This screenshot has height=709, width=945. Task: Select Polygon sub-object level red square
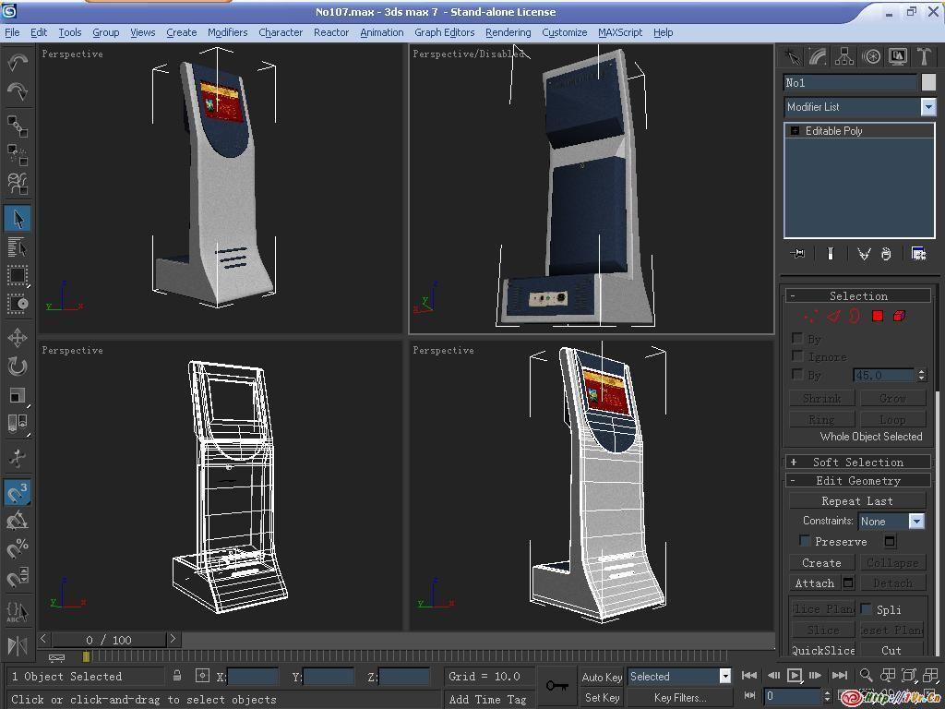(878, 317)
